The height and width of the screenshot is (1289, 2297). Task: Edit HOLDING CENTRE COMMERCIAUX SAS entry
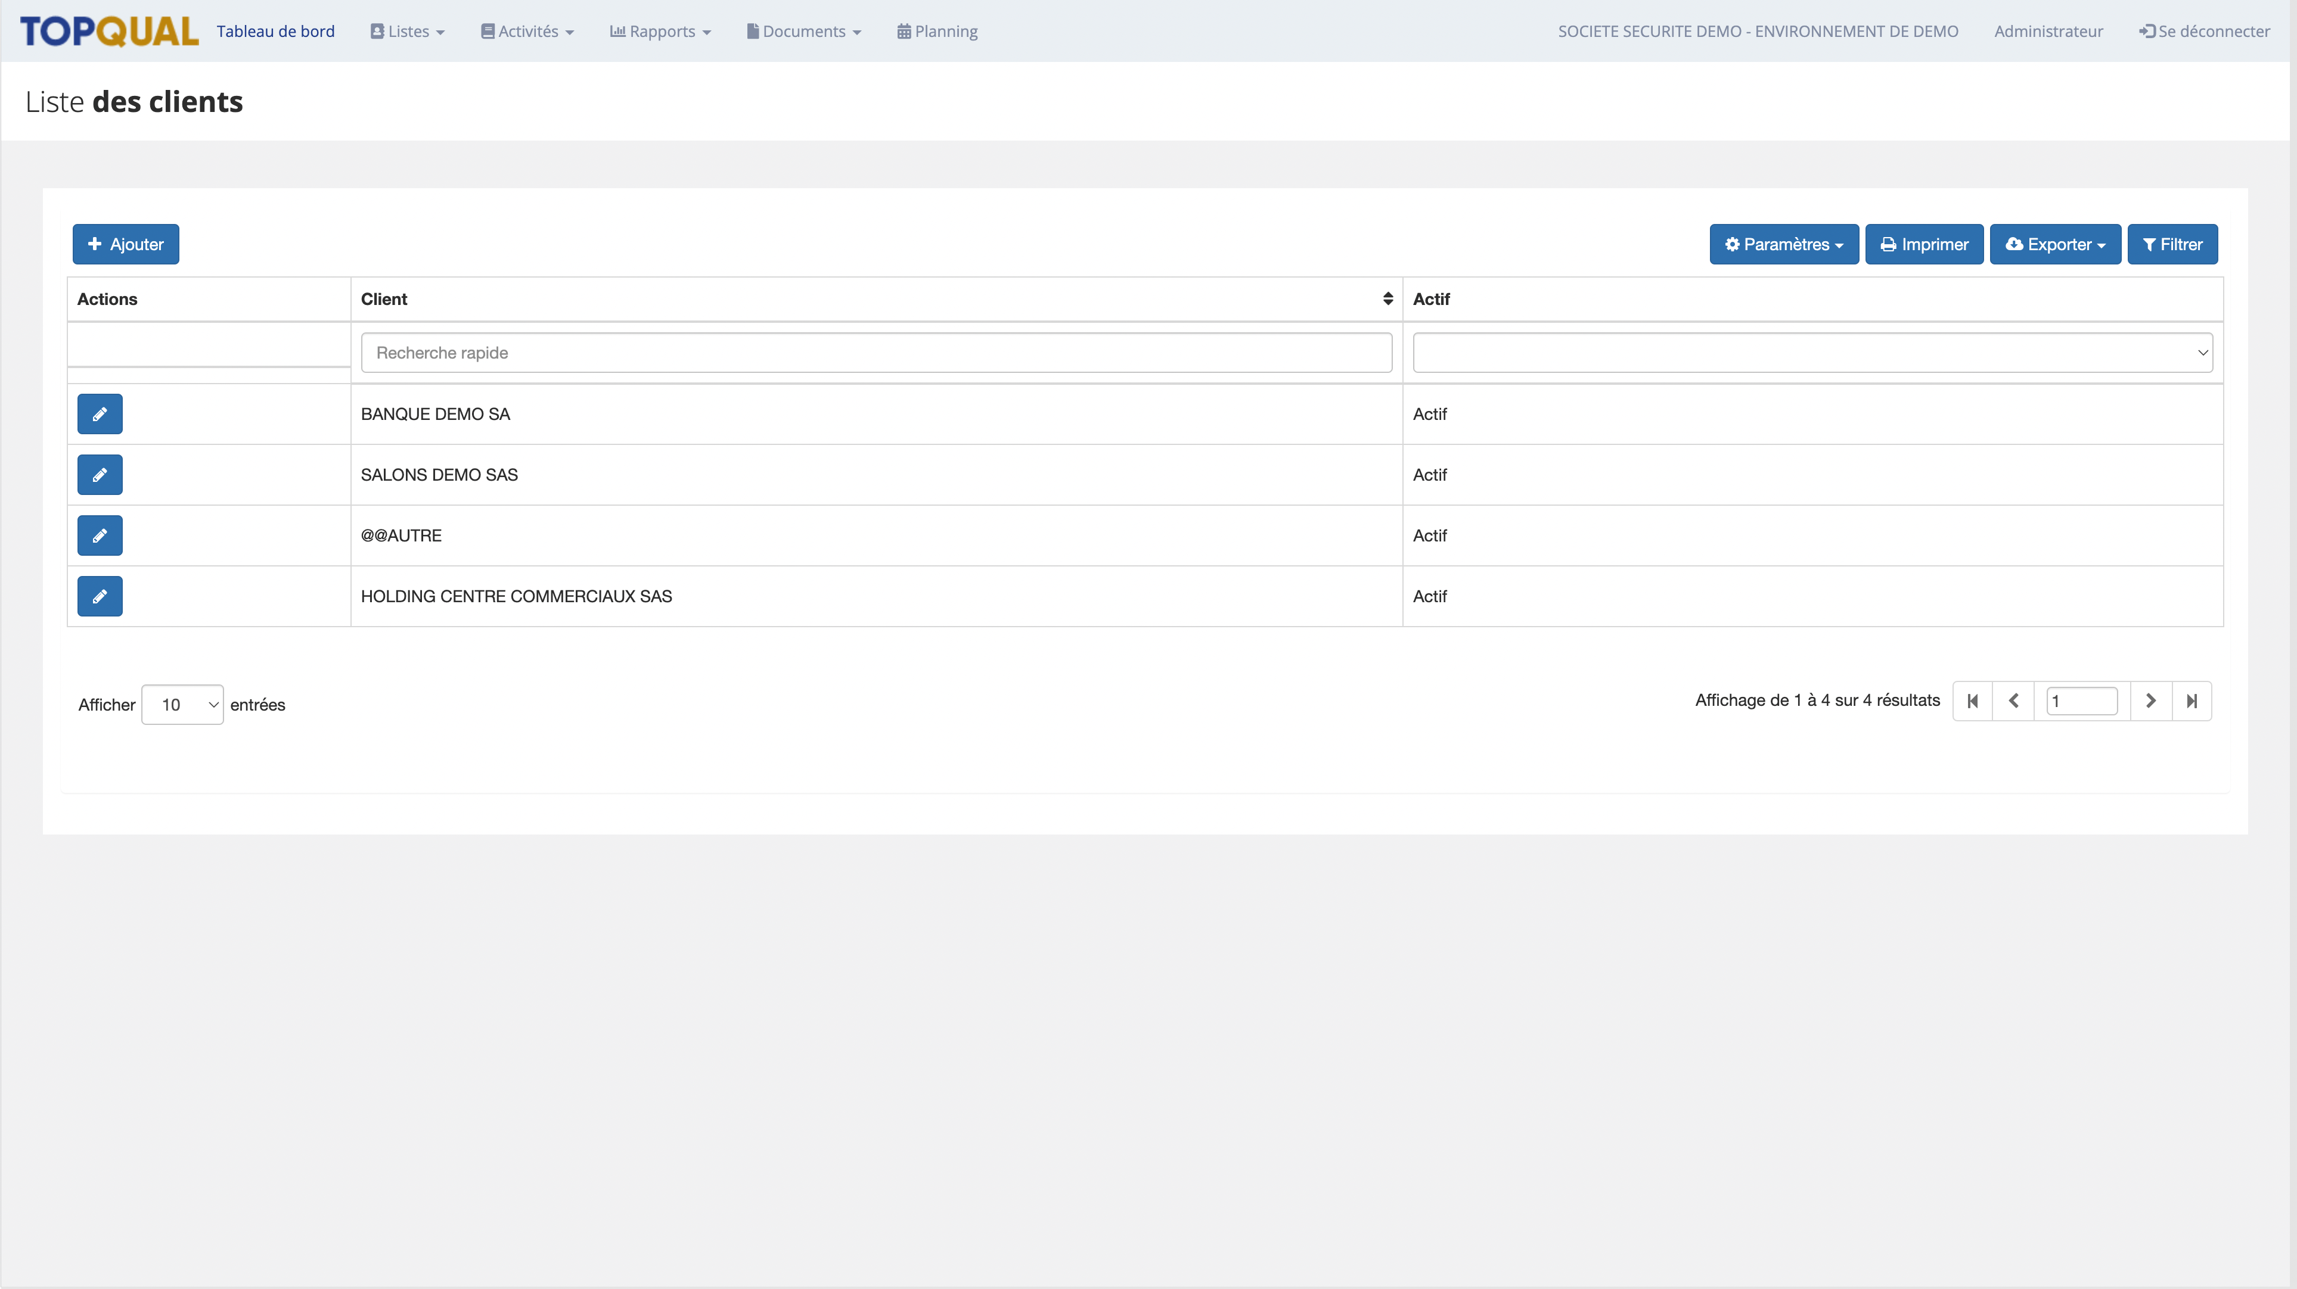(x=100, y=596)
